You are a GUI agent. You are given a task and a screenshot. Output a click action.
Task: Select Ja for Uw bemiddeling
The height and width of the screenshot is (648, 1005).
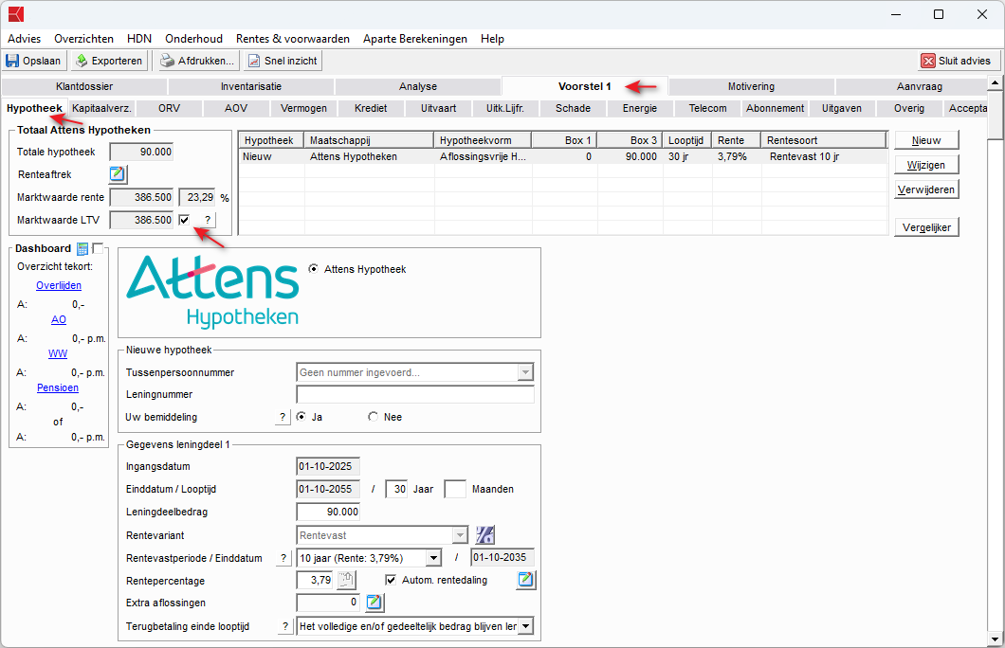pos(301,417)
